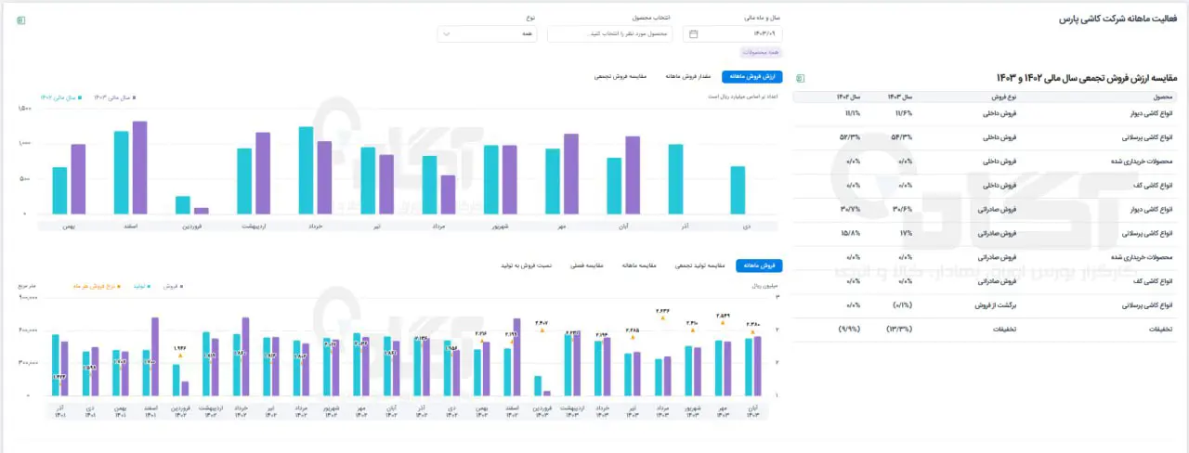1189x453 pixels.
Task: Open the مقایسه فصلی tab
Action: [x=586, y=265]
